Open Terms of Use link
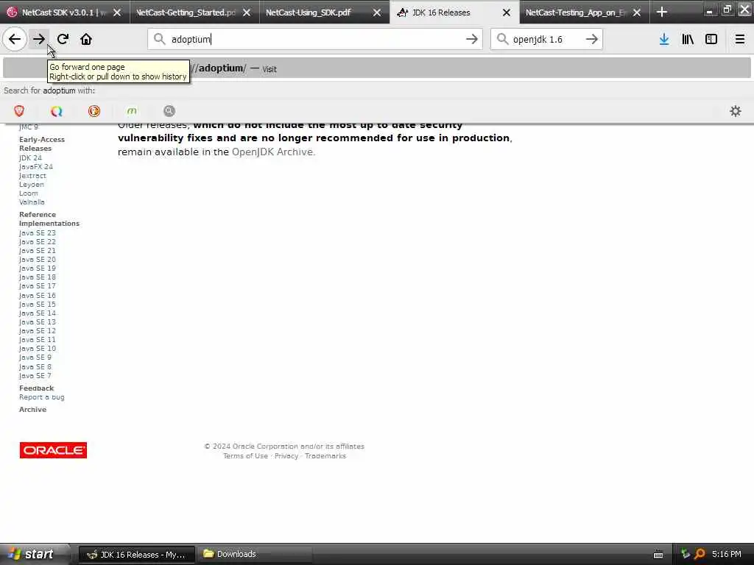 [x=245, y=456]
